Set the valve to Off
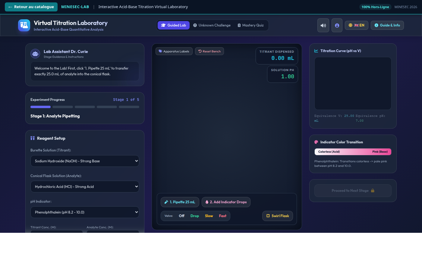422x259 pixels. (181, 216)
